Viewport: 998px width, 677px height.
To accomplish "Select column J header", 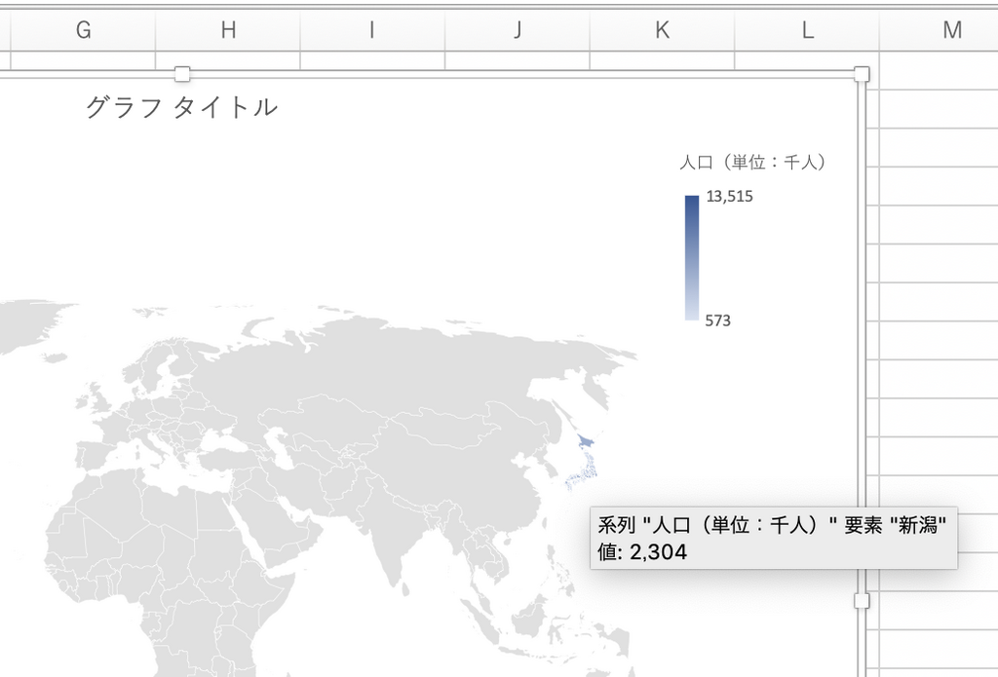I will coord(517,30).
